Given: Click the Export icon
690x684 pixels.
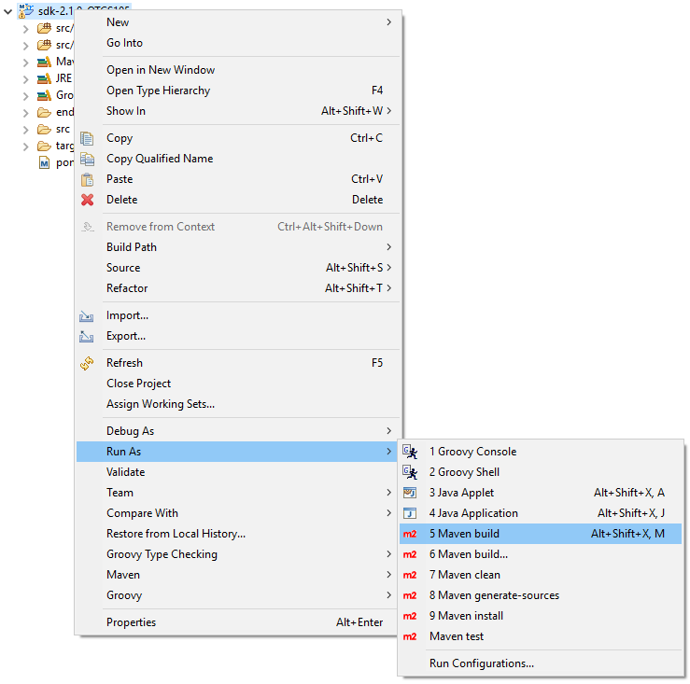Looking at the screenshot, I should tap(88, 337).
